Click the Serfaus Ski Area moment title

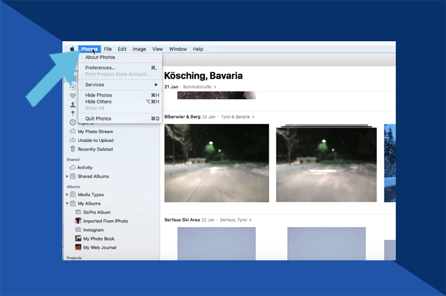click(x=182, y=220)
